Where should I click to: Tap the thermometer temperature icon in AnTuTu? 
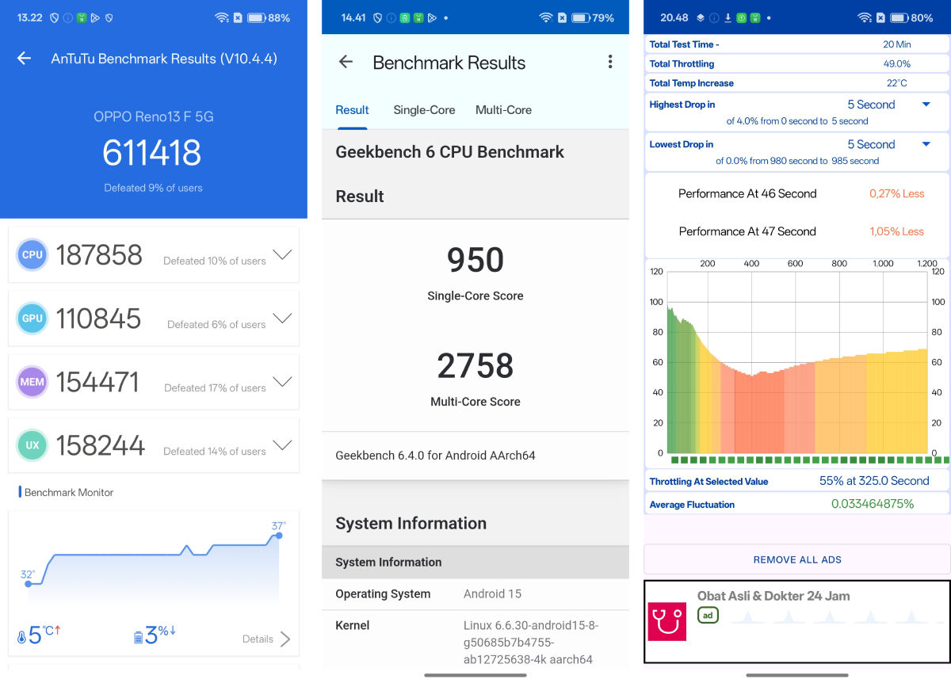[22, 636]
